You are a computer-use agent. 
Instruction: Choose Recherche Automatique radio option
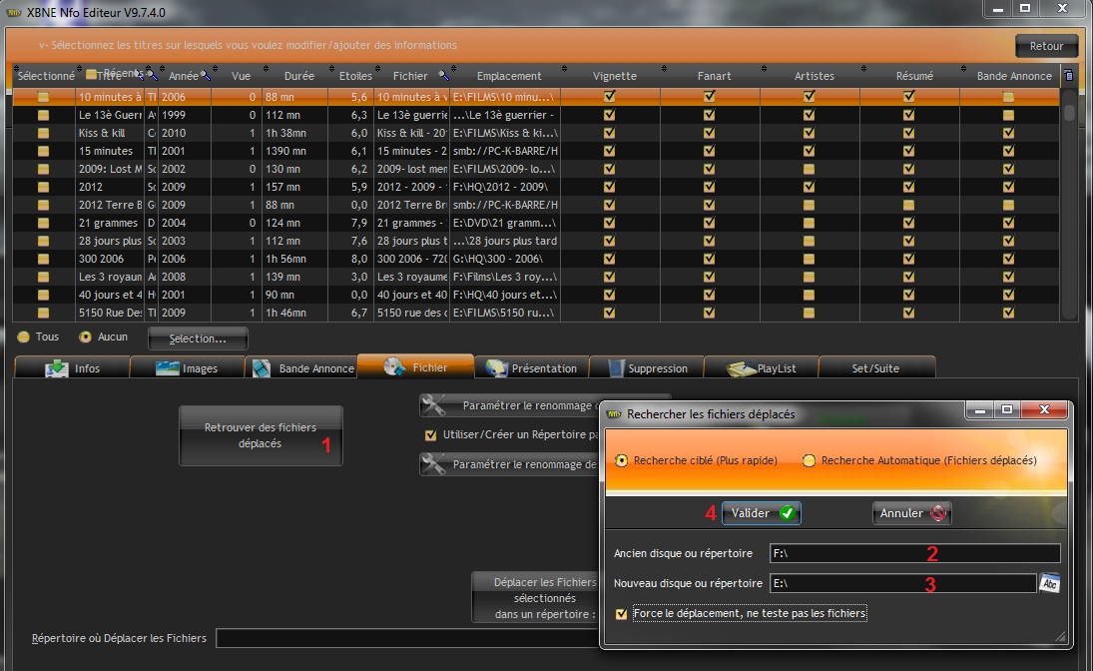[x=809, y=460]
